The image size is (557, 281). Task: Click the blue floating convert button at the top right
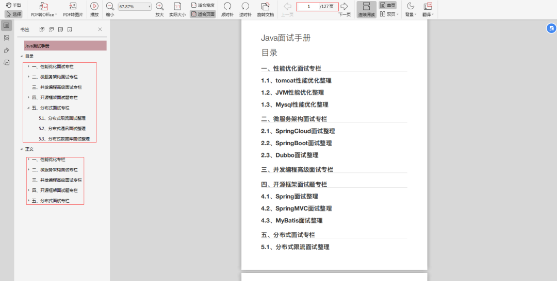(551, 28)
